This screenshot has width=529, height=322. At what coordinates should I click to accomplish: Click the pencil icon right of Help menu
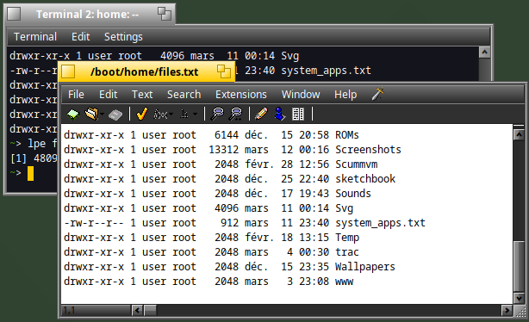coord(378,94)
